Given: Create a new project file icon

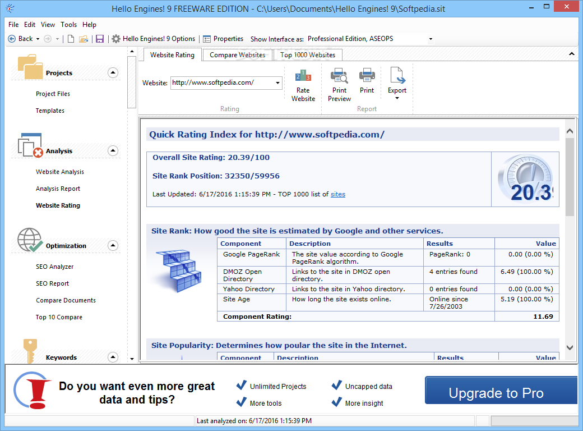Looking at the screenshot, I should point(71,39).
